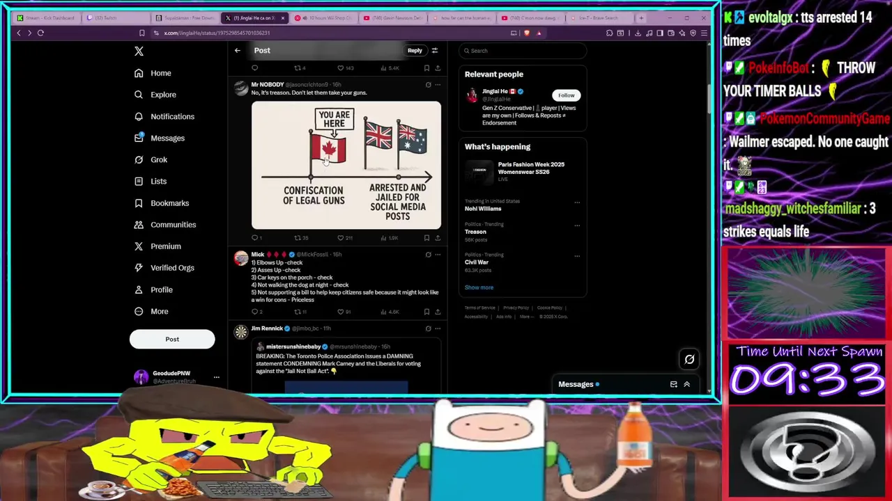892x501 pixels.
Task: Bookmark this page in the address bar
Action: 141,33
